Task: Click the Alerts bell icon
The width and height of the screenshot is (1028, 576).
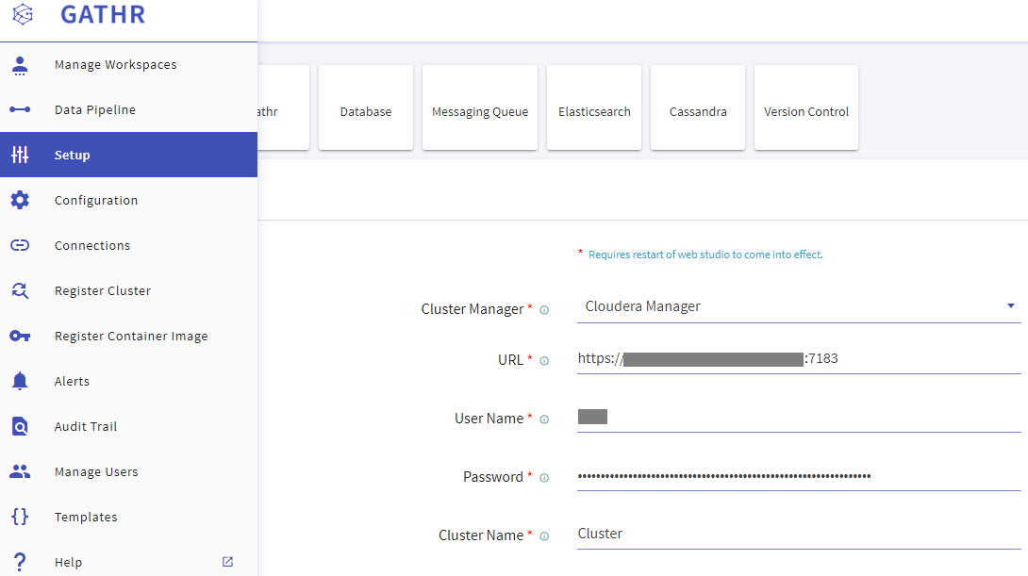Action: [x=20, y=381]
